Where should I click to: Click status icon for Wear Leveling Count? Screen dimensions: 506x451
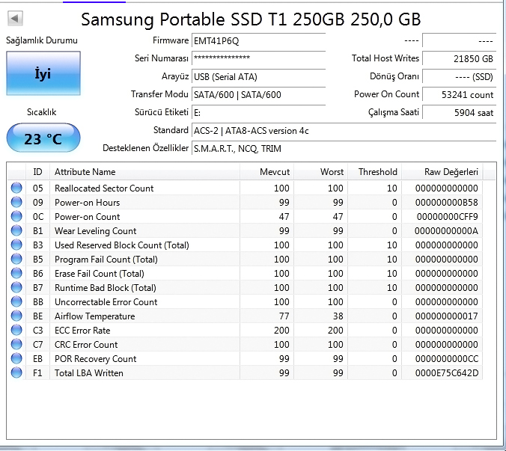(x=16, y=230)
